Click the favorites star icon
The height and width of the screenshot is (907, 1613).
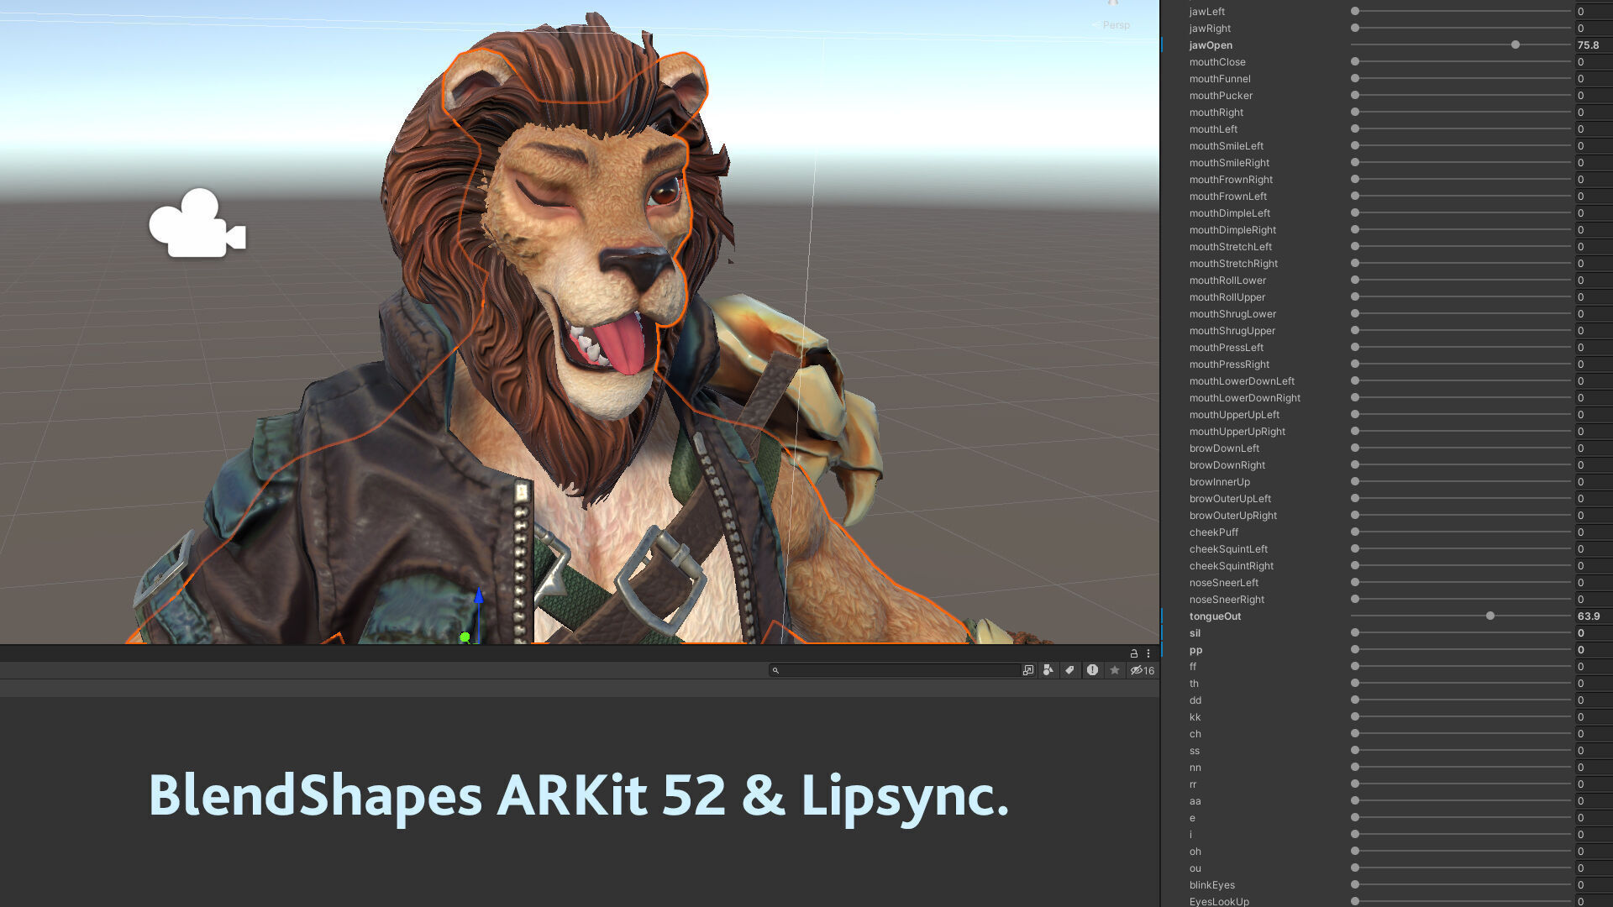coord(1115,670)
